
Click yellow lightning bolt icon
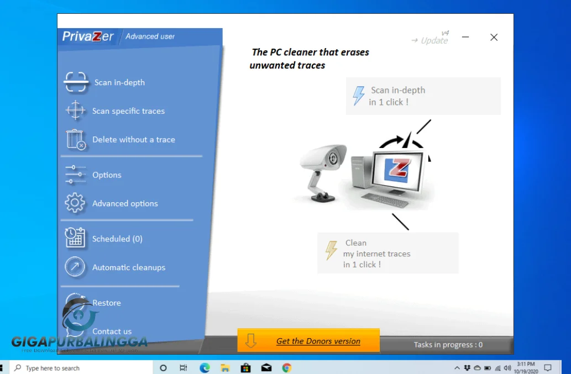pyautogui.click(x=331, y=250)
